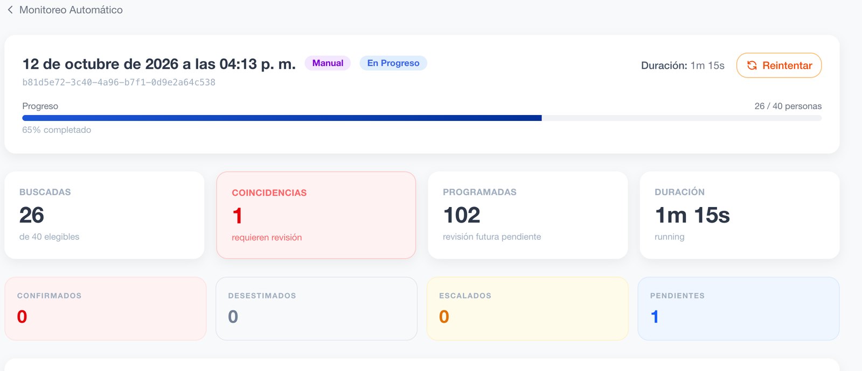Click the 65% completado label
The image size is (862, 371).
click(57, 130)
